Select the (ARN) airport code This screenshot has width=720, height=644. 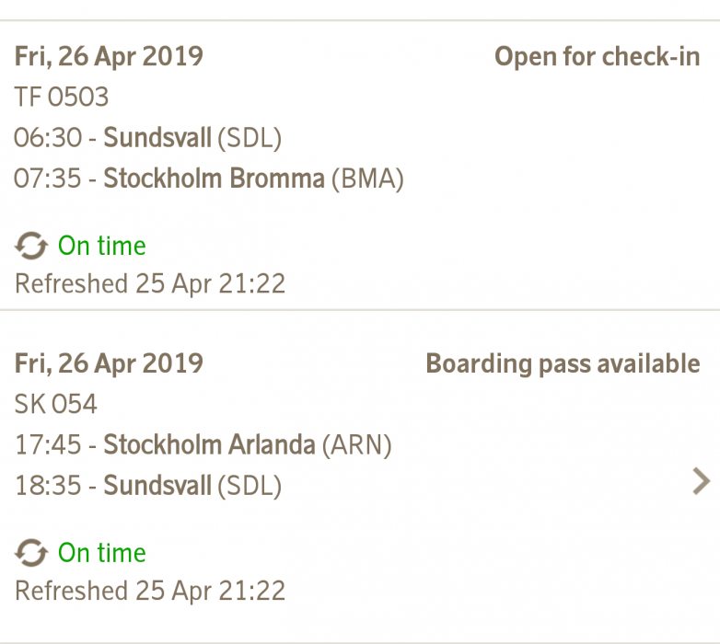(355, 445)
